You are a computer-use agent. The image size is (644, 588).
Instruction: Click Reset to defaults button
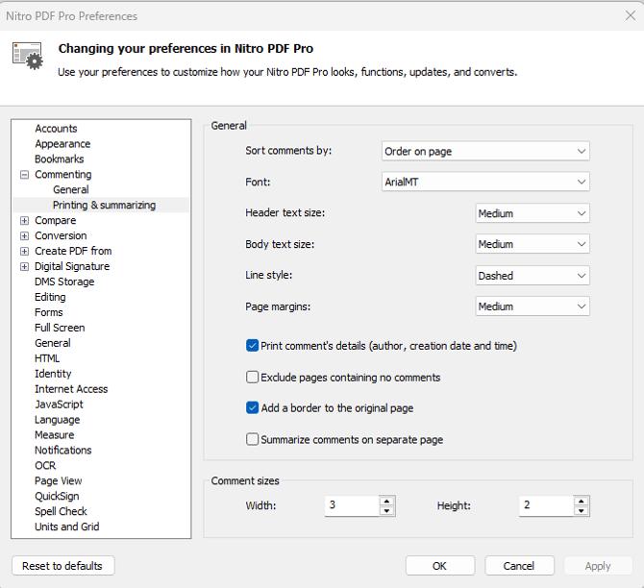(62, 566)
